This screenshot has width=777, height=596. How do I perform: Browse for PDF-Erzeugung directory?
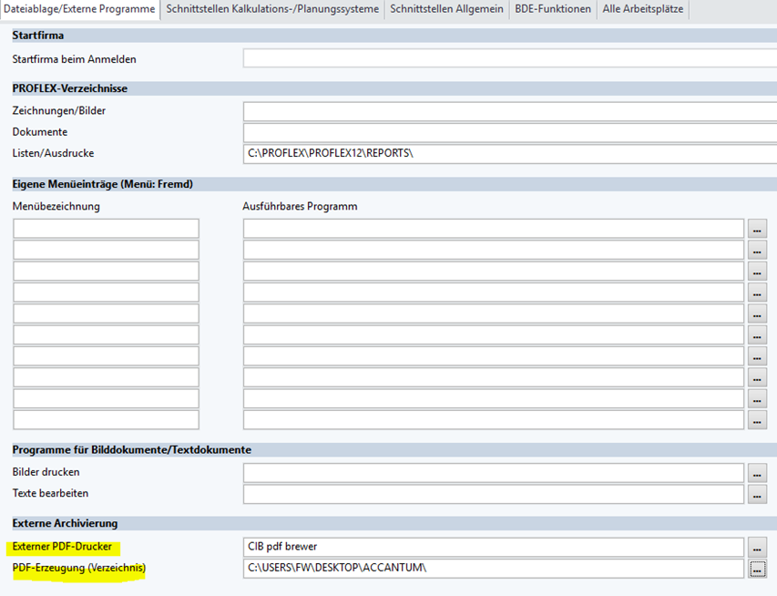point(757,569)
